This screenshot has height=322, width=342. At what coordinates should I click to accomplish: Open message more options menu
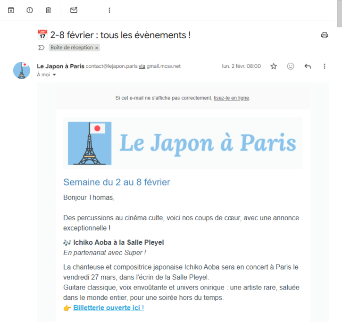click(x=325, y=66)
